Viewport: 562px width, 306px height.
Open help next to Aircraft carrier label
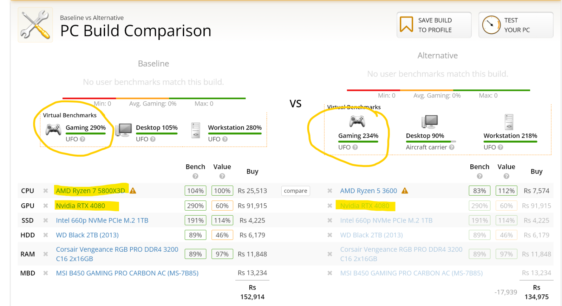click(452, 147)
